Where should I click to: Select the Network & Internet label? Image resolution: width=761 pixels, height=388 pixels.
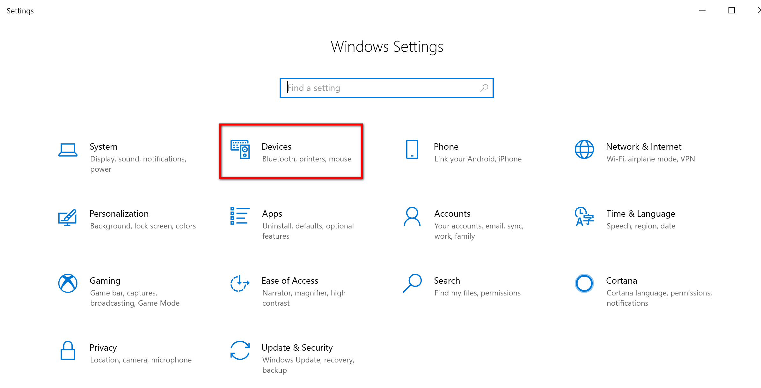(643, 146)
